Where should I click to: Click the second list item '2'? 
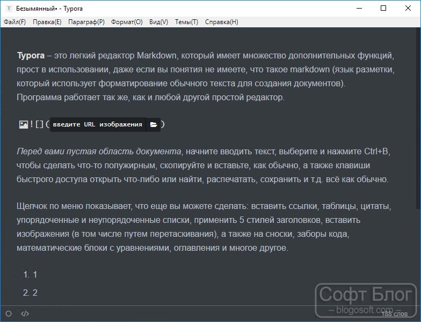pyautogui.click(x=35, y=293)
